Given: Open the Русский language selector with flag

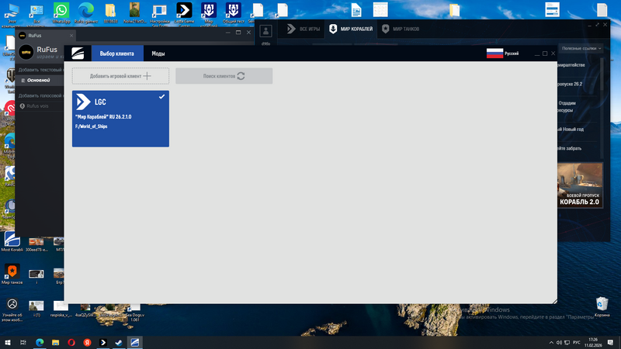Looking at the screenshot, I should click(x=502, y=54).
